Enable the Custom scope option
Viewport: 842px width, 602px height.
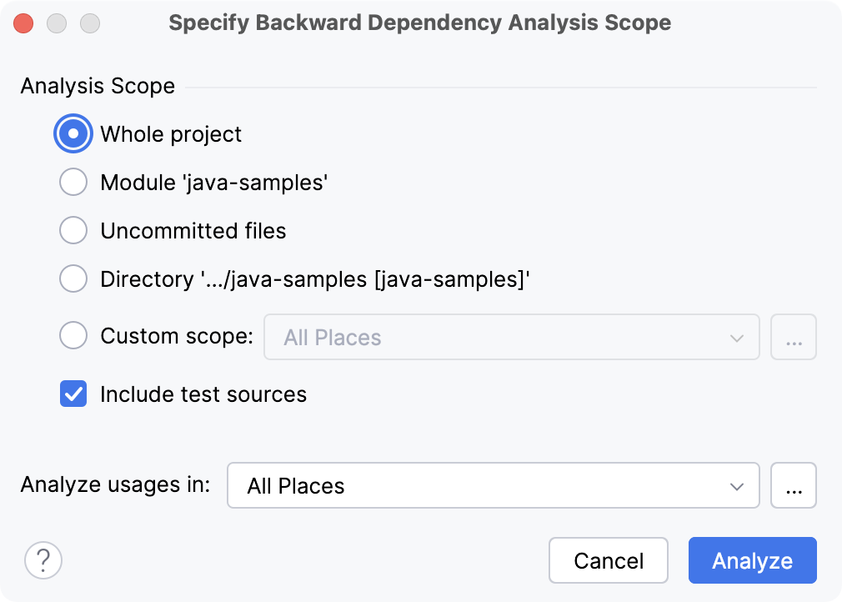(73, 335)
